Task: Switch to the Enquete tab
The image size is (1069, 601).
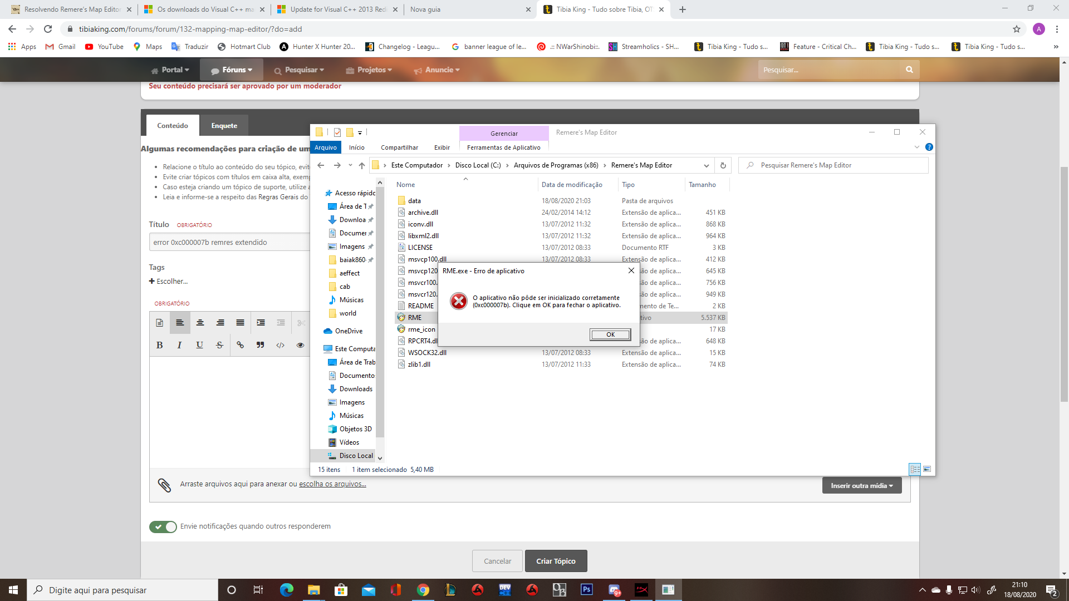Action: pyautogui.click(x=224, y=126)
